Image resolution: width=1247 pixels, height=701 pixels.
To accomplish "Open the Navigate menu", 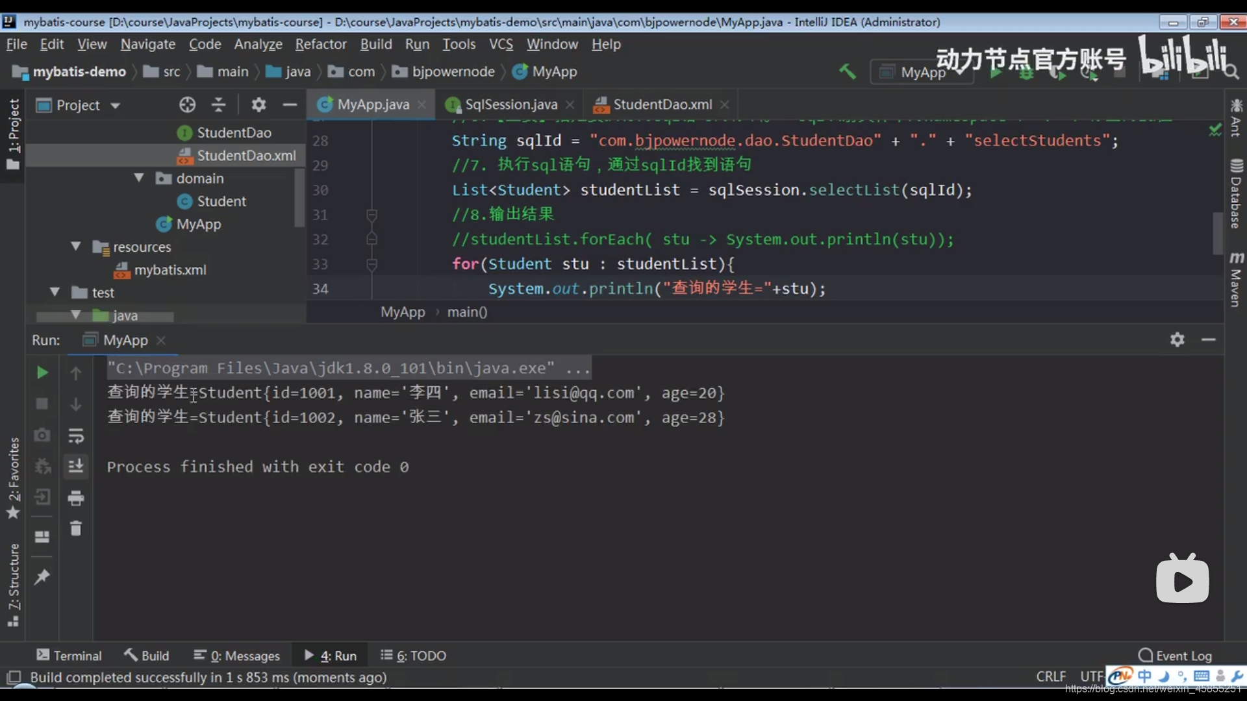I will [148, 44].
